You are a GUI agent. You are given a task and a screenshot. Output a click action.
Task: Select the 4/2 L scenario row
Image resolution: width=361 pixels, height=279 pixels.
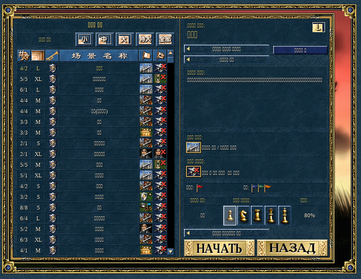92,69
